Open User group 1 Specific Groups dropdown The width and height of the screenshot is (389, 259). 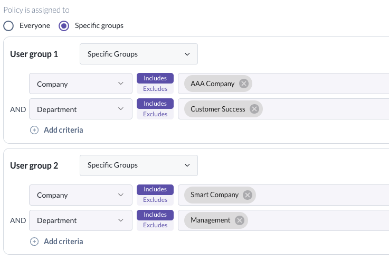tap(138, 54)
